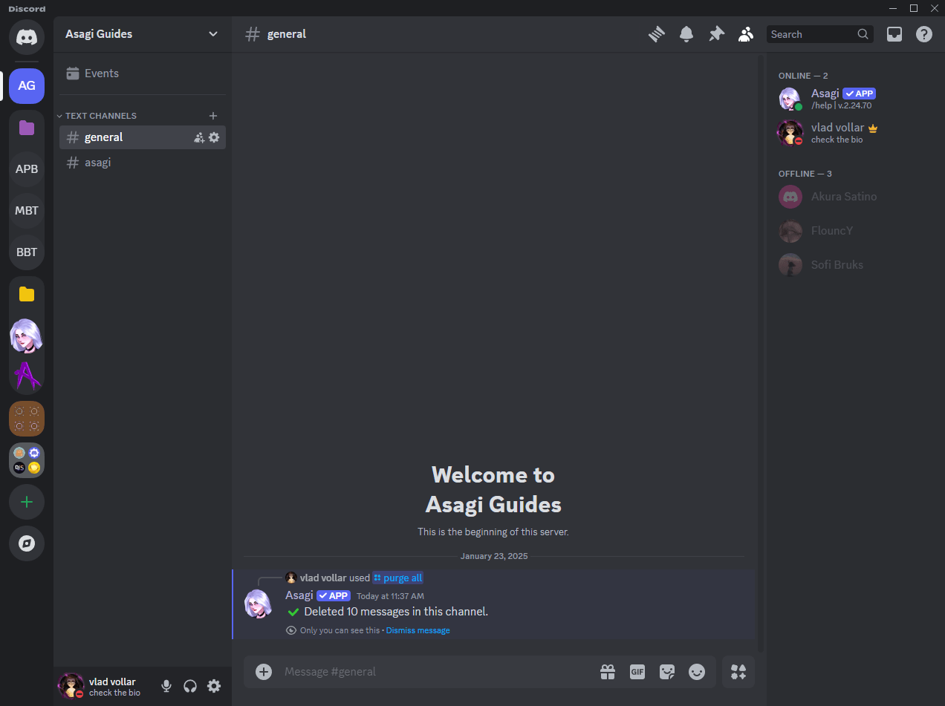Open the Asagi Guides server dropdown
945x706 pixels.
142,34
